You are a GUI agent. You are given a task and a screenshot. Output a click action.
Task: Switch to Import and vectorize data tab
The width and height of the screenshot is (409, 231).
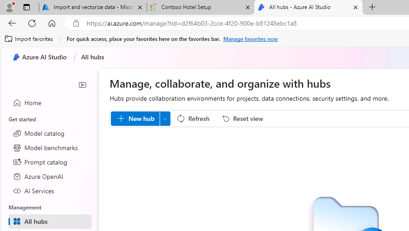click(92, 7)
